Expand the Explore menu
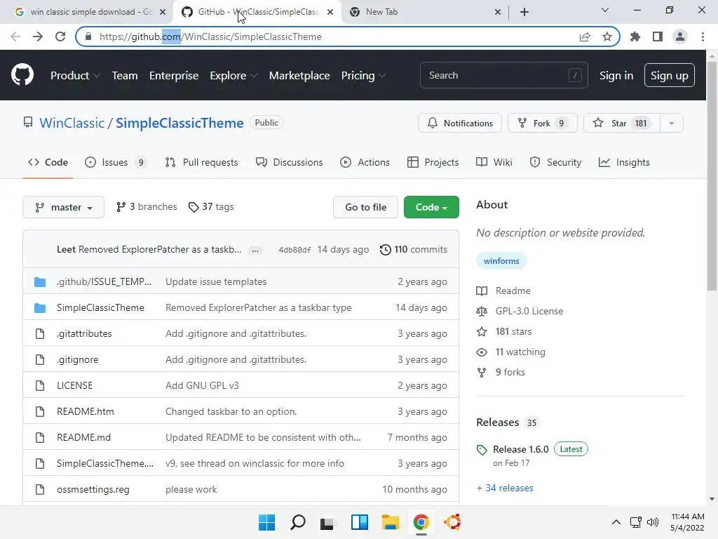 pyautogui.click(x=233, y=76)
